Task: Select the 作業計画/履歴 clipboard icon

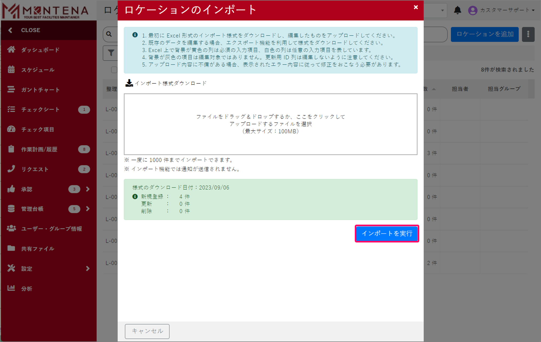Action: coord(11,149)
